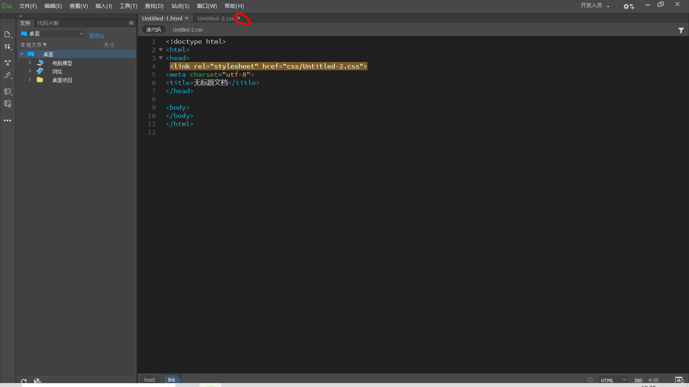
Task: Expand the 桌面项目 tree node
Action: coord(30,80)
